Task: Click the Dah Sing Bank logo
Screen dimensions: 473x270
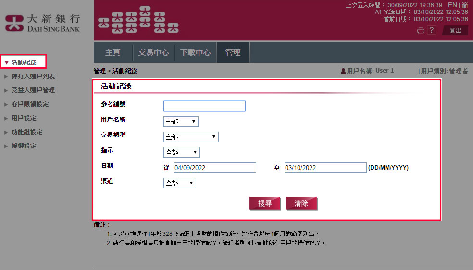Action: pyautogui.click(x=42, y=23)
